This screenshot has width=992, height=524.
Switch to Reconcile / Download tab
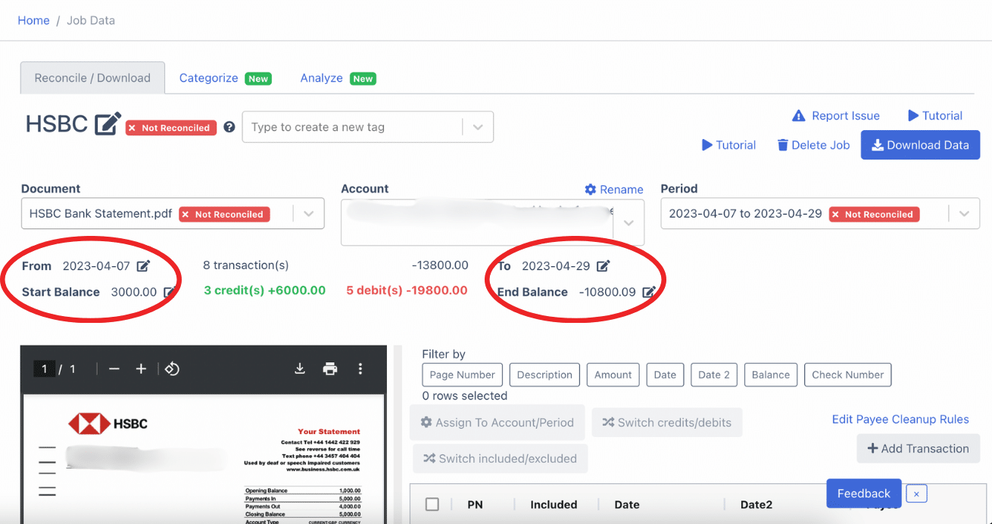click(92, 78)
